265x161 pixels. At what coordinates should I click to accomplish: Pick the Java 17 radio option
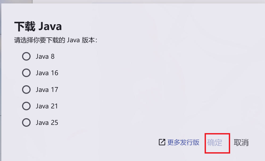[x=26, y=90]
